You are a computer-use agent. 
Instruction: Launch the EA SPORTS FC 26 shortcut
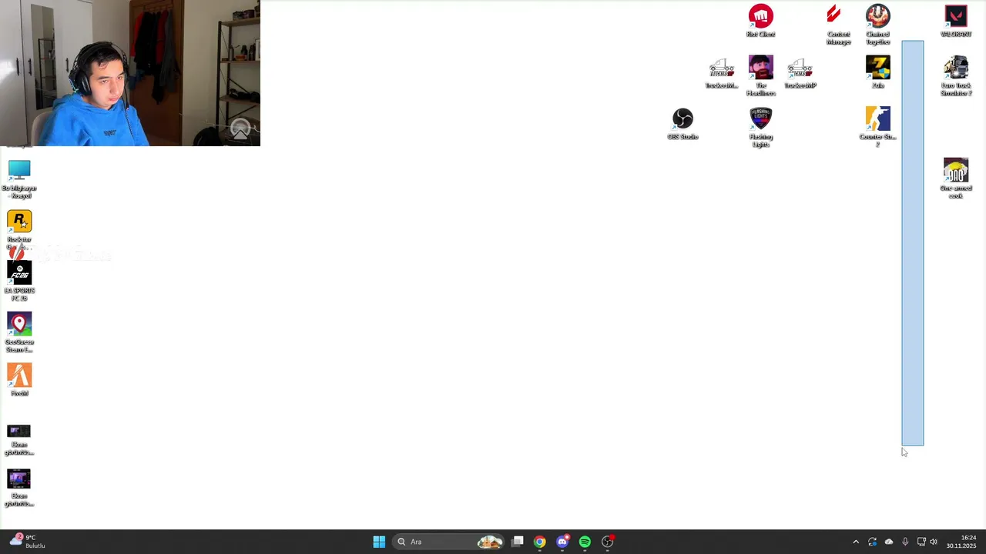pyautogui.click(x=19, y=281)
